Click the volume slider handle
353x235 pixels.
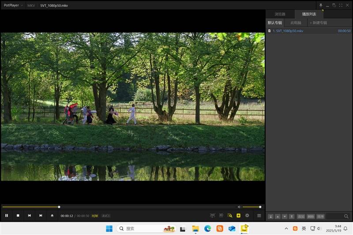260,207
